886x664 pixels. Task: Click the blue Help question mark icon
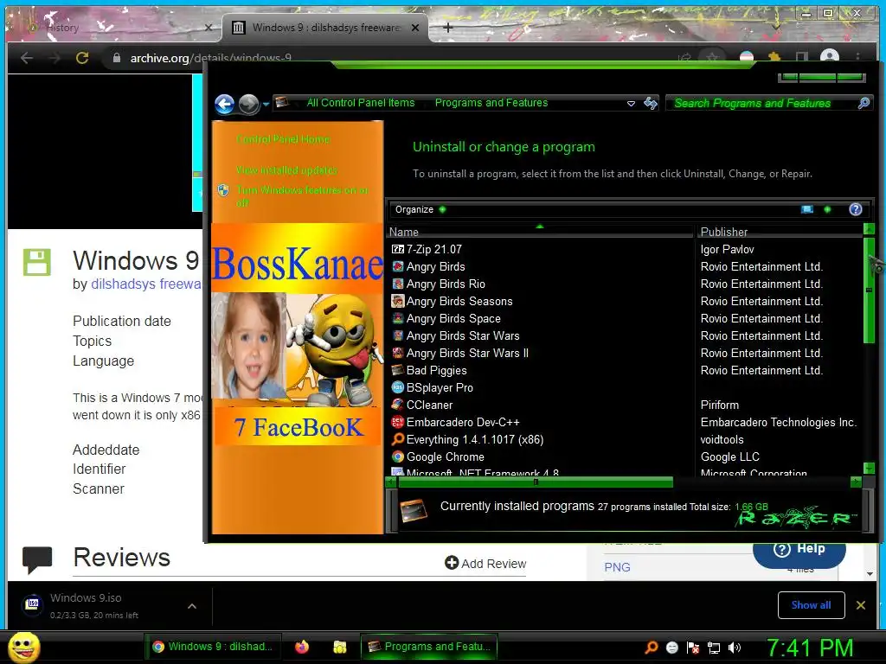(x=856, y=209)
